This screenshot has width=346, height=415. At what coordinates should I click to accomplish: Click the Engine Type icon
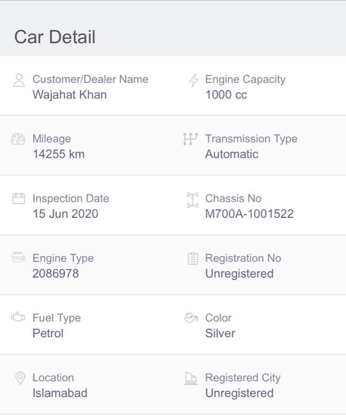18,258
